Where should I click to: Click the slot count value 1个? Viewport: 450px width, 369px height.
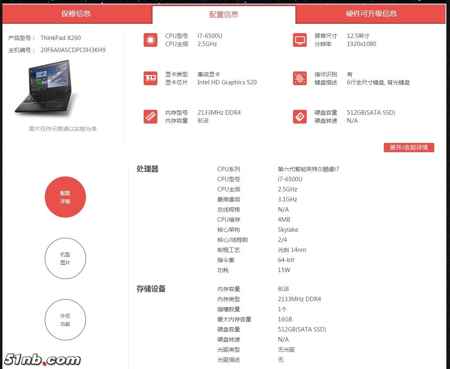point(282,309)
